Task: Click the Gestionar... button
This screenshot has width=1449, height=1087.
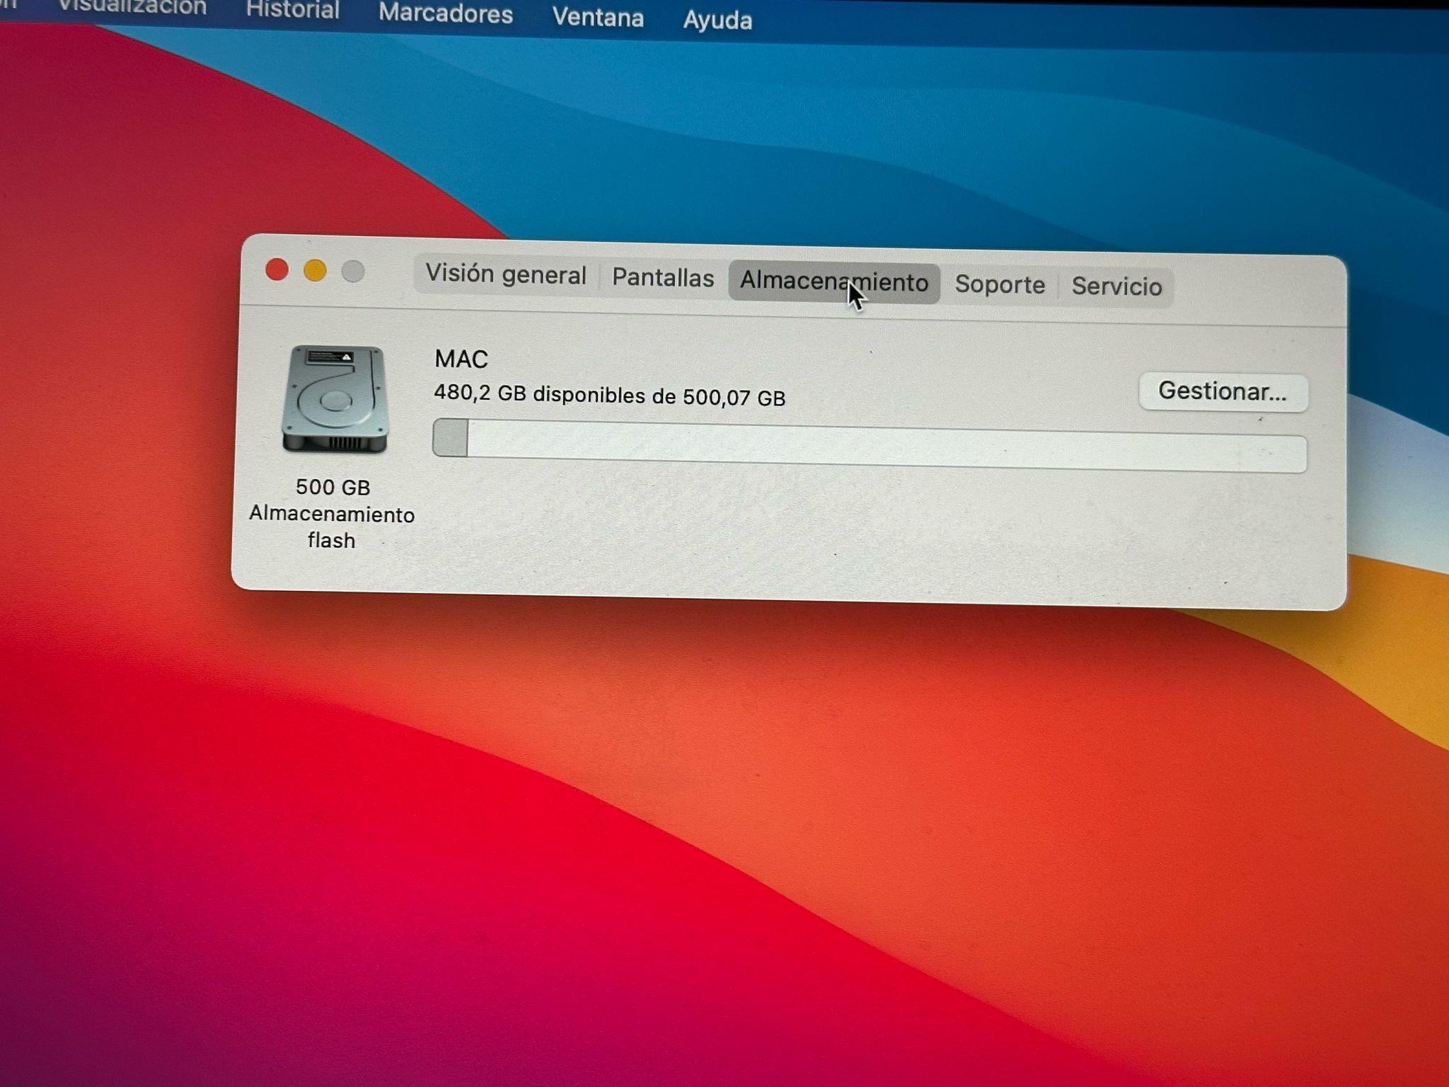Action: [x=1223, y=391]
